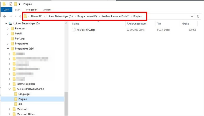Collapse KeePass Password Safe 2 tree node
The image size is (204, 116).
point(9,89)
